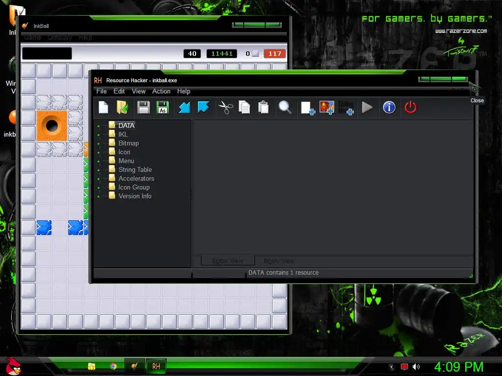Image resolution: width=502 pixels, height=376 pixels.
Task: Open the Help menu in Resource Hacker
Action: coord(184,91)
